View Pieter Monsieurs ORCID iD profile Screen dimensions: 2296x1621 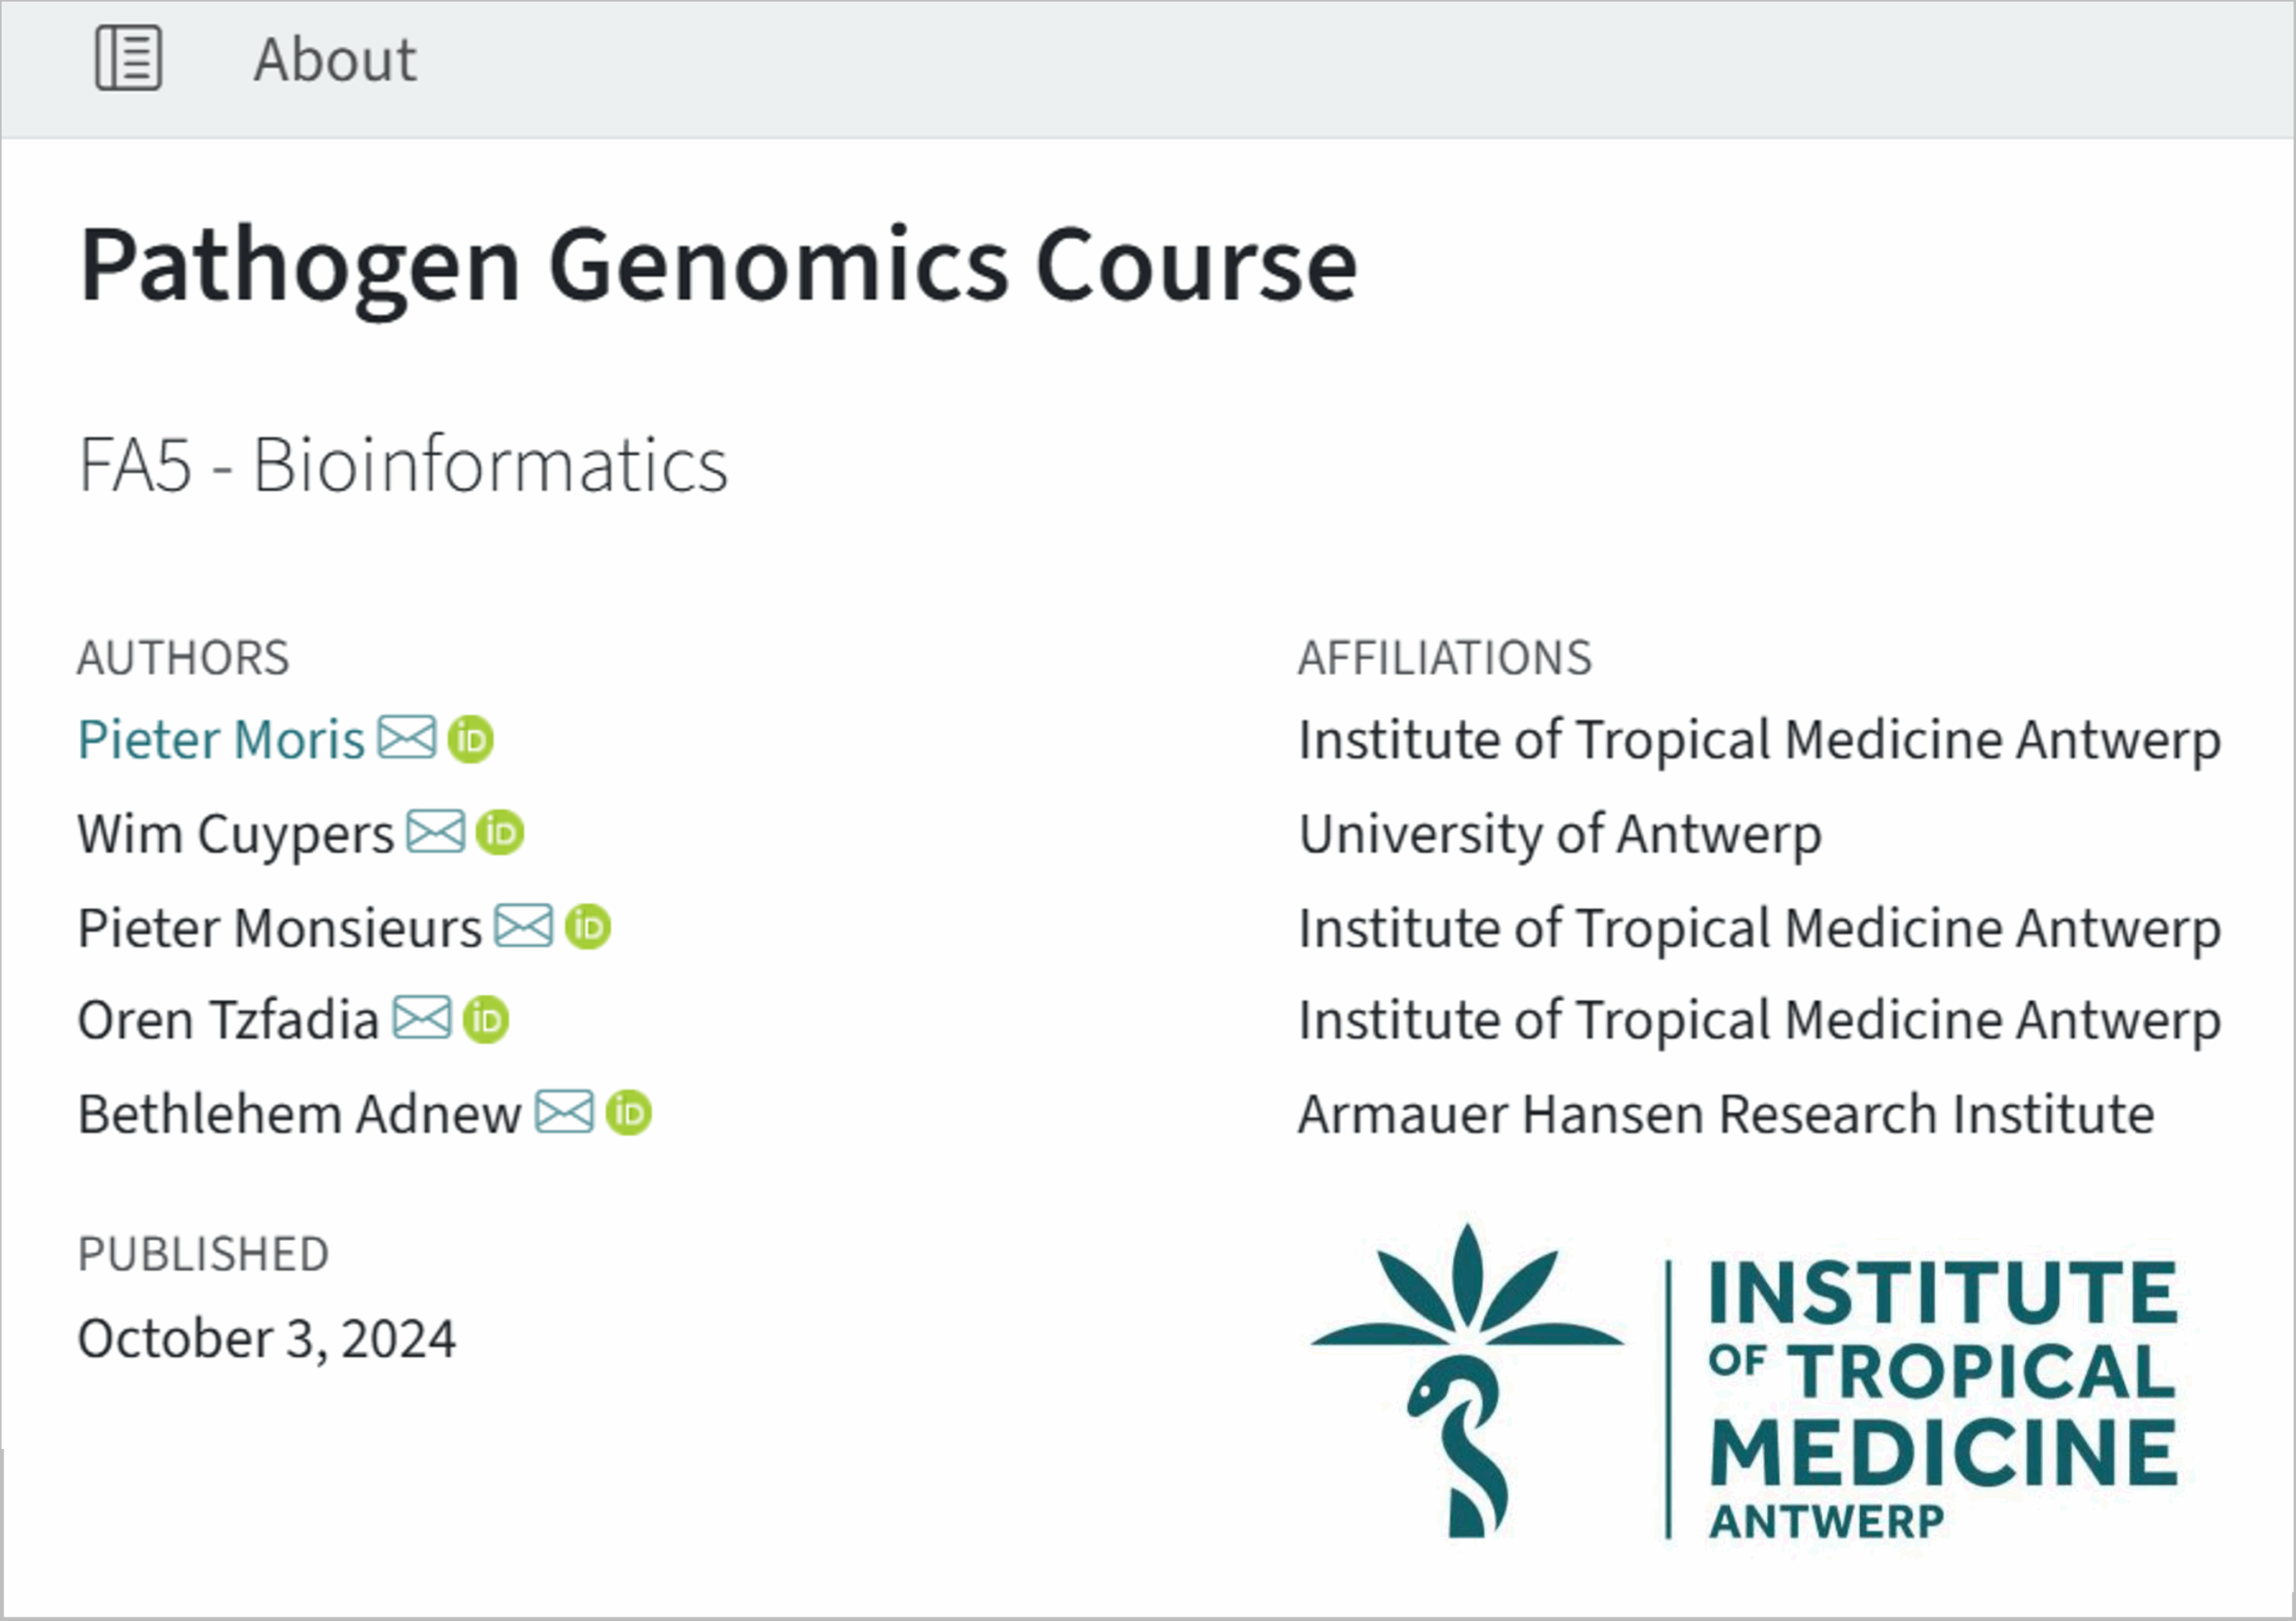coord(588,927)
